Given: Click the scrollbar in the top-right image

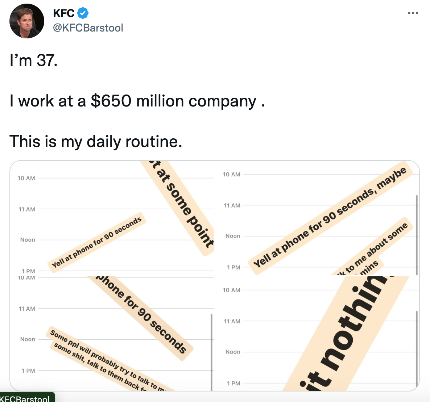Looking at the screenshot, I should point(417,235).
